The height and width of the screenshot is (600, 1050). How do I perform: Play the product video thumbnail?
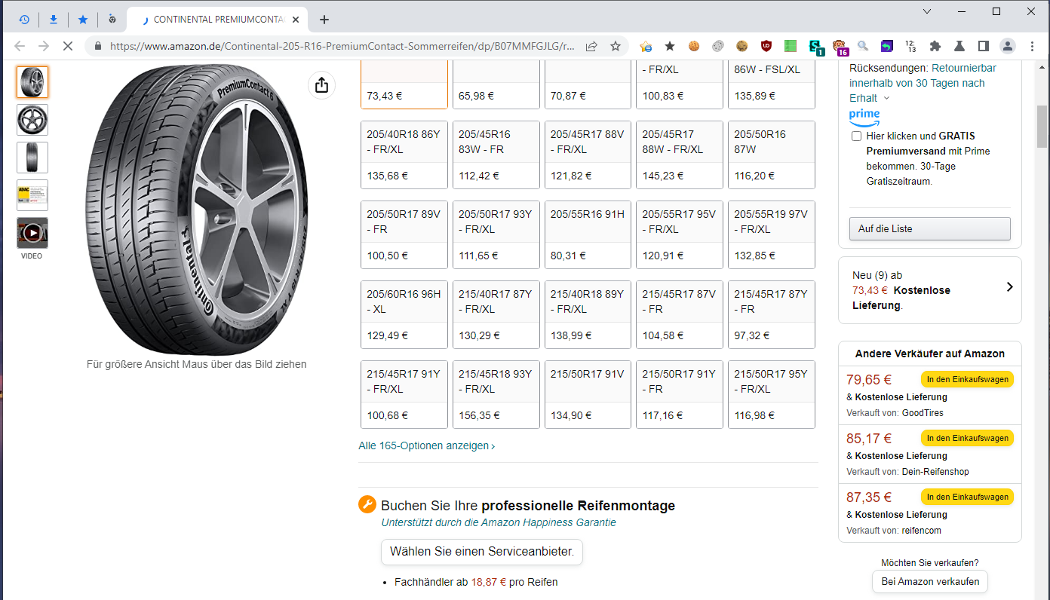(32, 233)
